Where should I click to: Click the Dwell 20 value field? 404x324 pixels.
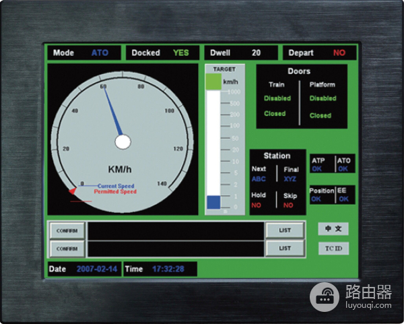click(256, 53)
